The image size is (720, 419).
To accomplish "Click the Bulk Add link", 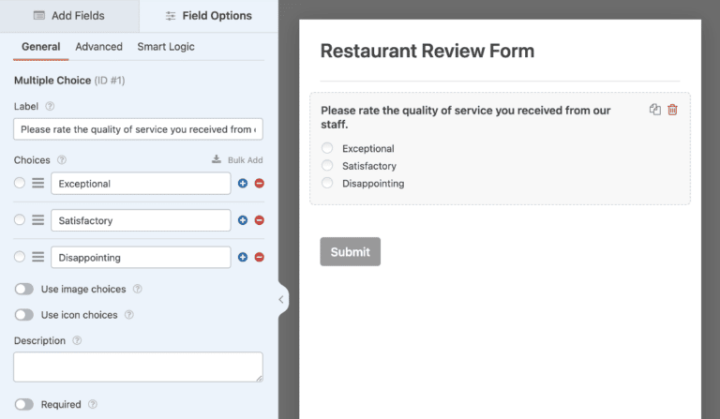I will coord(237,160).
